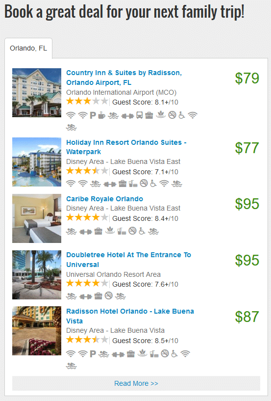Click the airport shuttle bus amenity icon

click(x=140, y=115)
